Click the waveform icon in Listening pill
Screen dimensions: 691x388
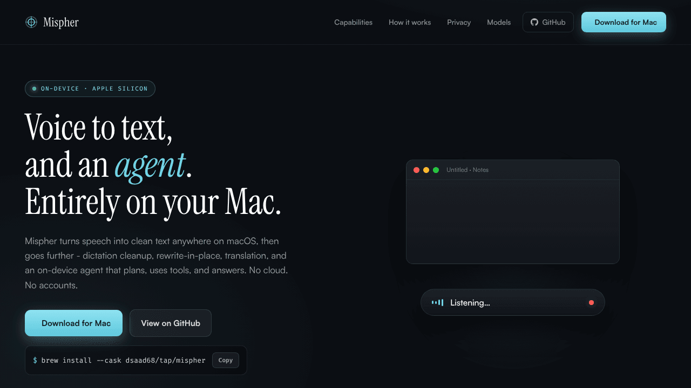(x=438, y=303)
